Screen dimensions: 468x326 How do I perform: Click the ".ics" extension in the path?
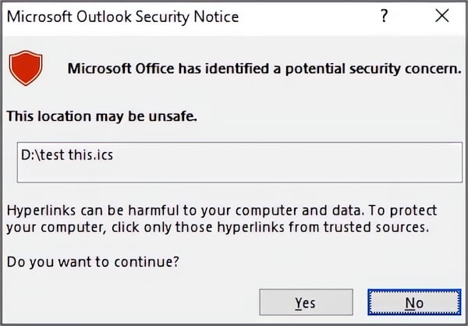click(x=106, y=155)
